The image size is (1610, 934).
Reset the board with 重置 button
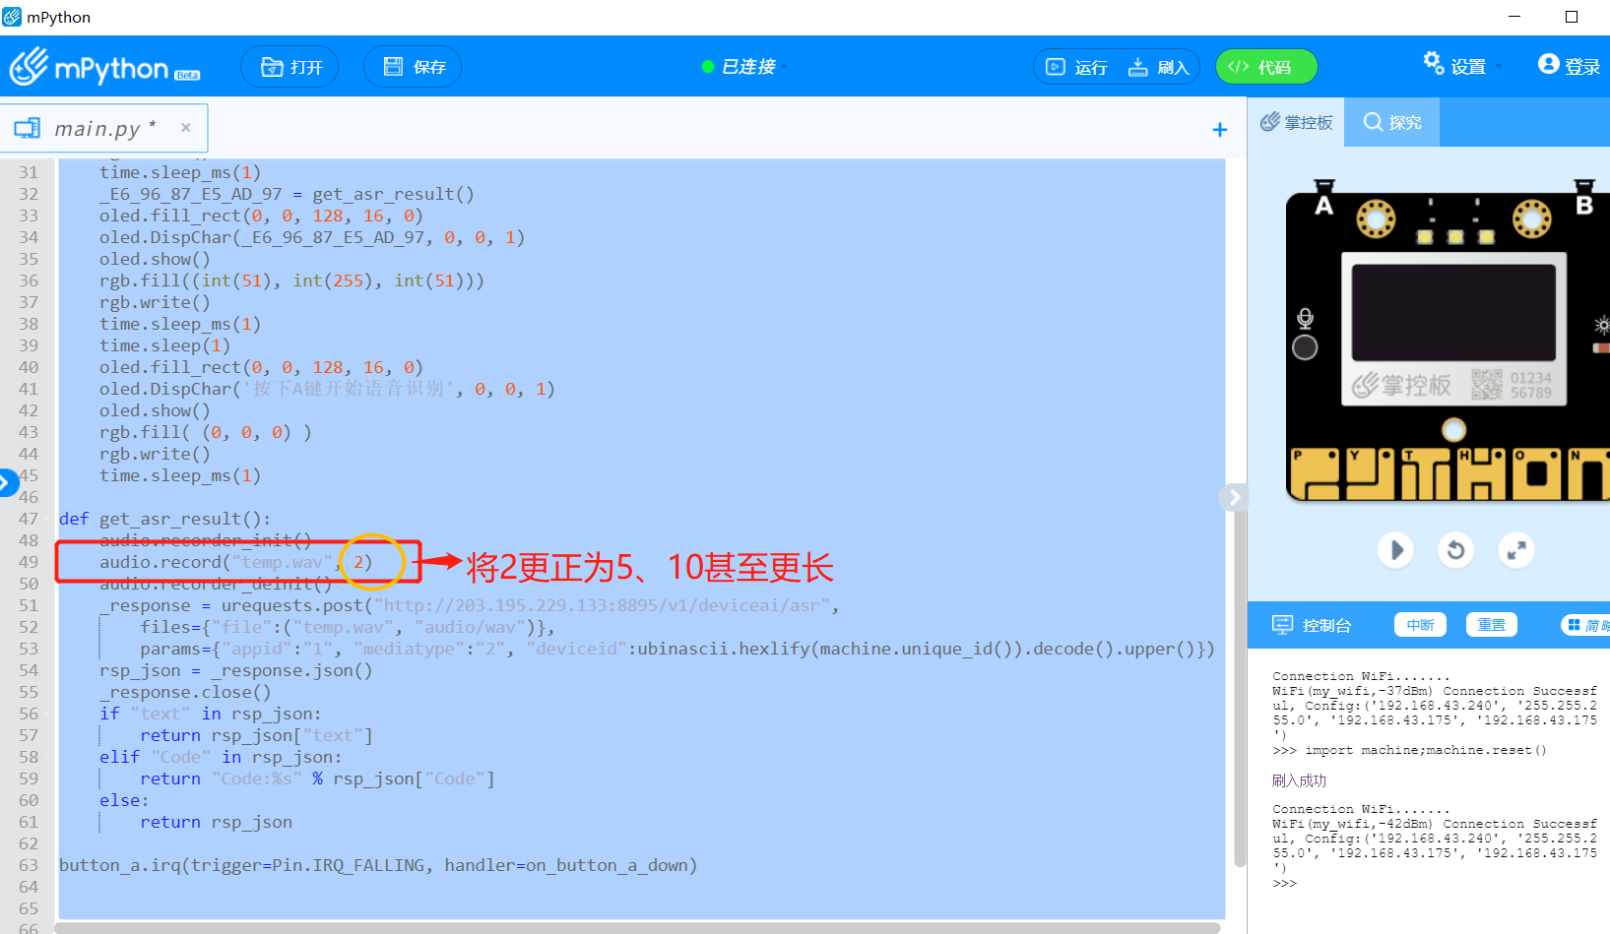point(1492,625)
